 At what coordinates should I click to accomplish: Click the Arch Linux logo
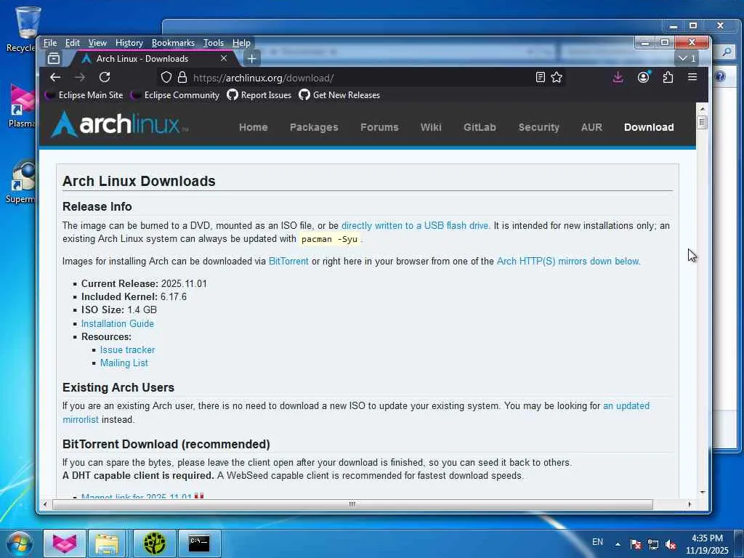(119, 124)
